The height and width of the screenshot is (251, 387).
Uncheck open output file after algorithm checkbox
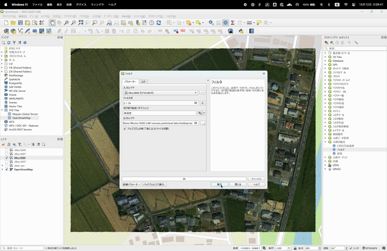click(125, 129)
